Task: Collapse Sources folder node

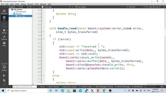Action: (x=12, y=14)
